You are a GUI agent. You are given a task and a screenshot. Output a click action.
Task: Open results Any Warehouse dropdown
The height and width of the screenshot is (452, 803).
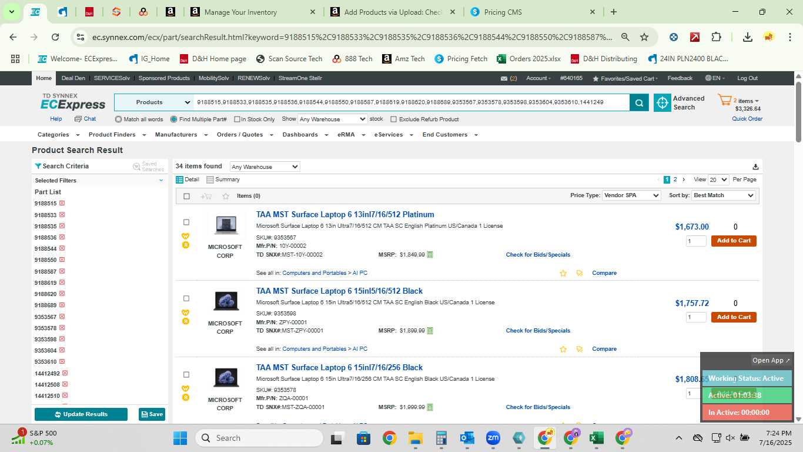(x=265, y=167)
